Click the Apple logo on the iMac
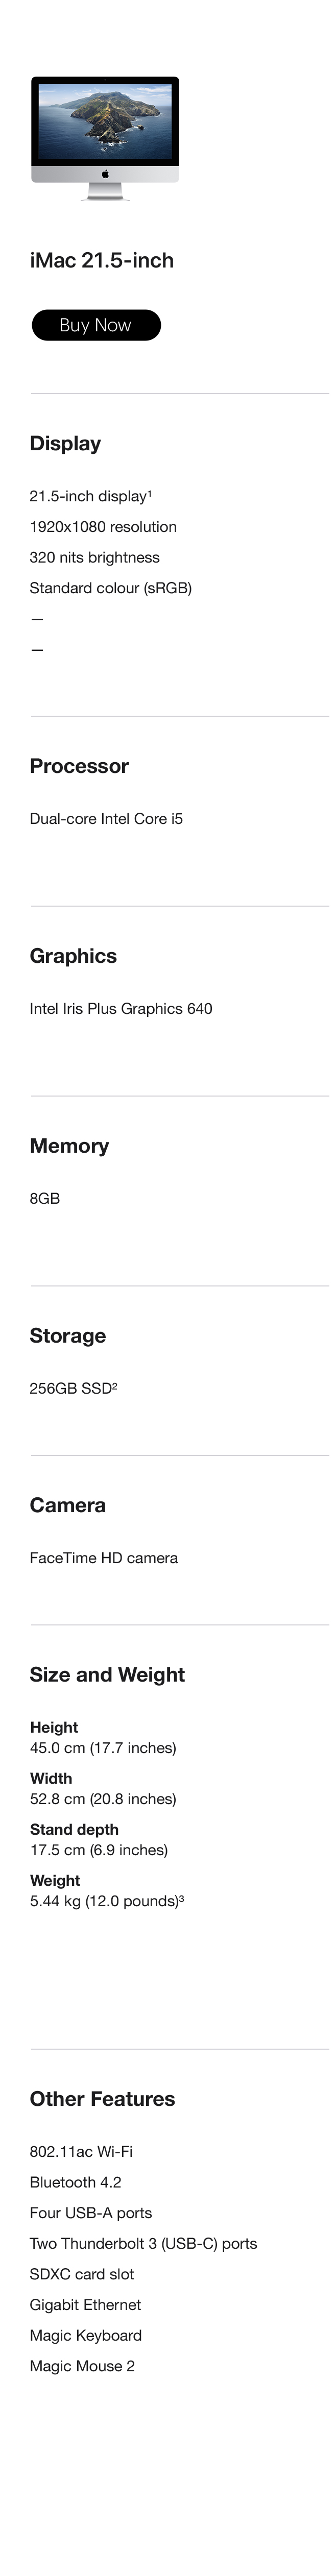336x2576 pixels. pos(105,174)
